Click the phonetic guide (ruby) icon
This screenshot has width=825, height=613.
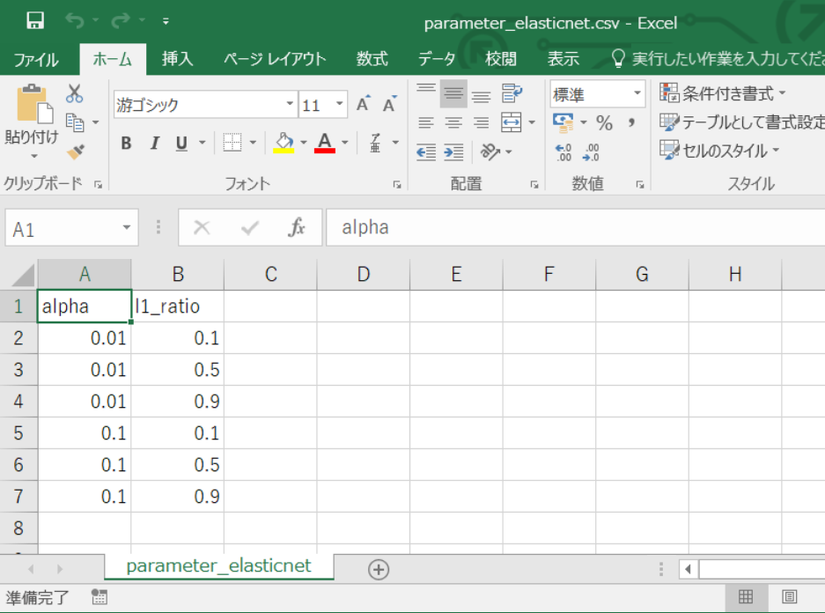pyautogui.click(x=375, y=143)
